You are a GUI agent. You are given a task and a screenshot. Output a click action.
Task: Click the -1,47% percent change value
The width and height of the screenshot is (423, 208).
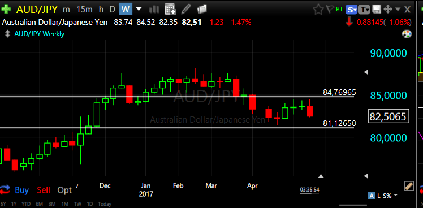(240, 22)
